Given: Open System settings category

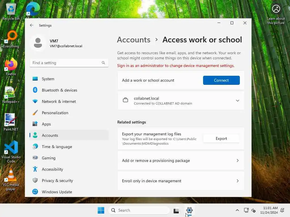Looking at the screenshot, I should coord(69,79).
